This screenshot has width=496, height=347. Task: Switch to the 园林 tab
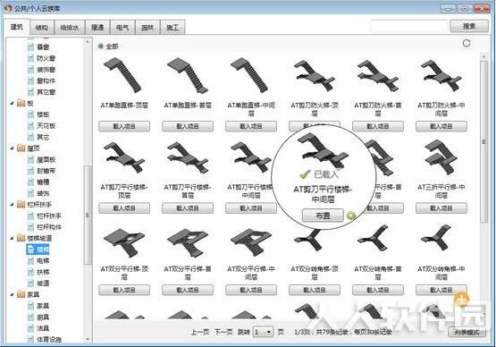coord(147,28)
